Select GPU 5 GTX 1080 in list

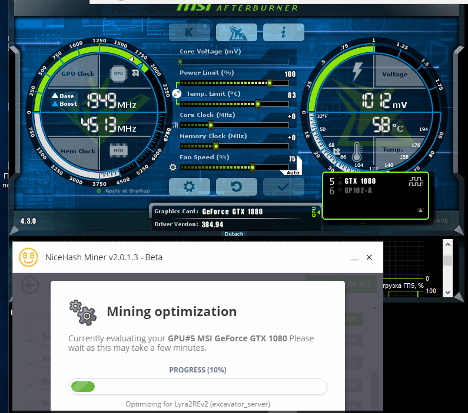pos(359,182)
